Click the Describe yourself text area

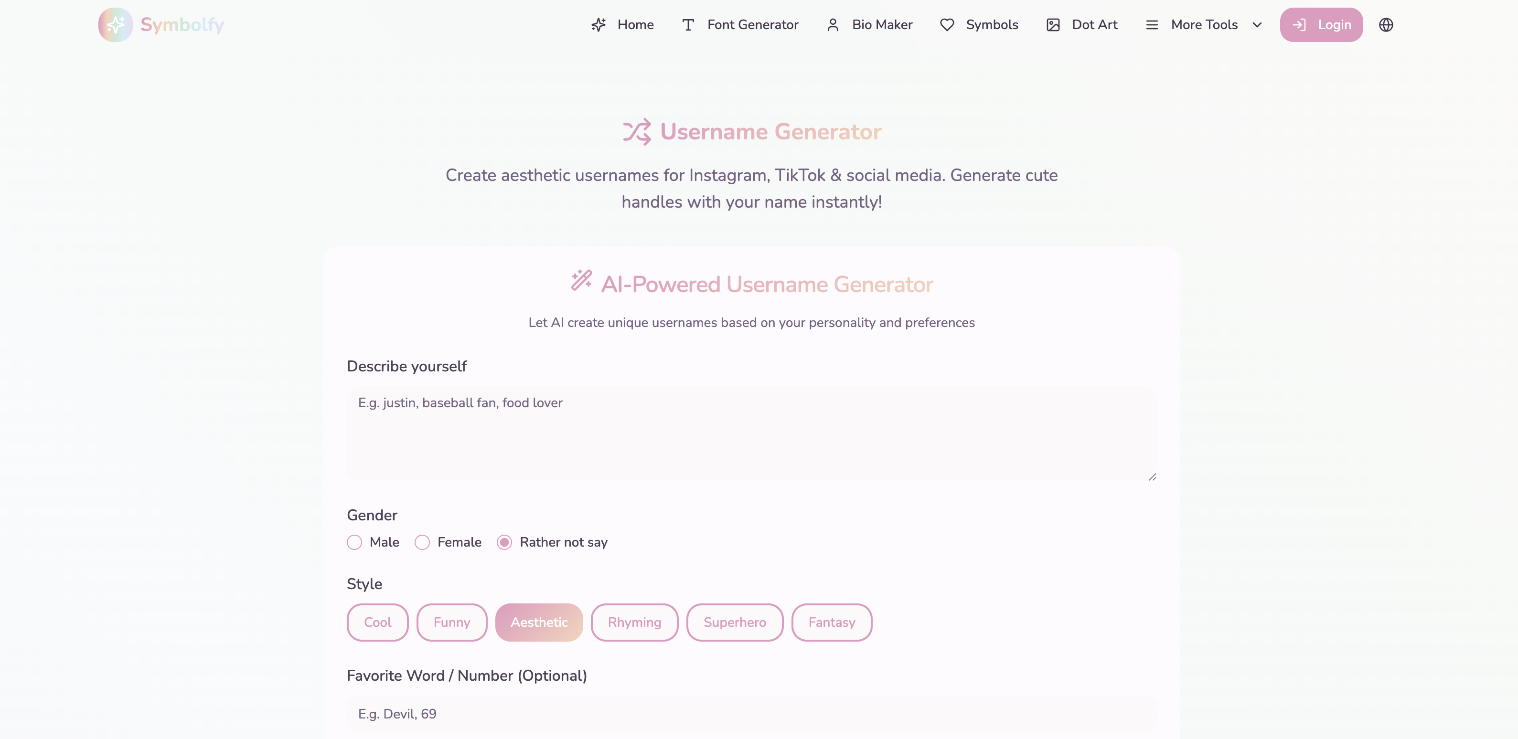coord(751,433)
